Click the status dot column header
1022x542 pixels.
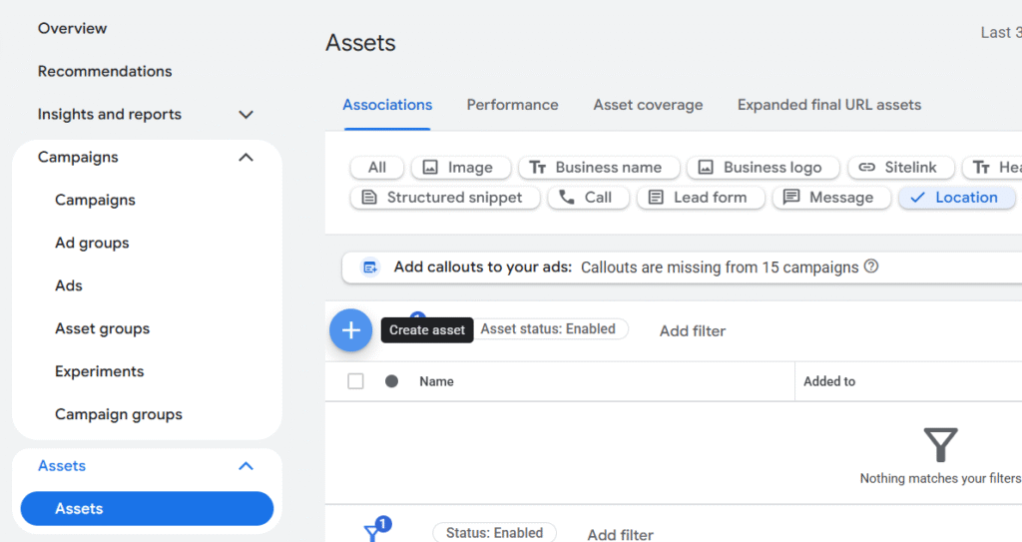[x=391, y=381]
